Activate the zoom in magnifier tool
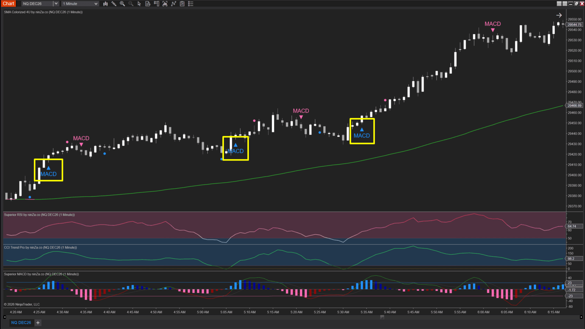The image size is (585, 329). click(122, 4)
